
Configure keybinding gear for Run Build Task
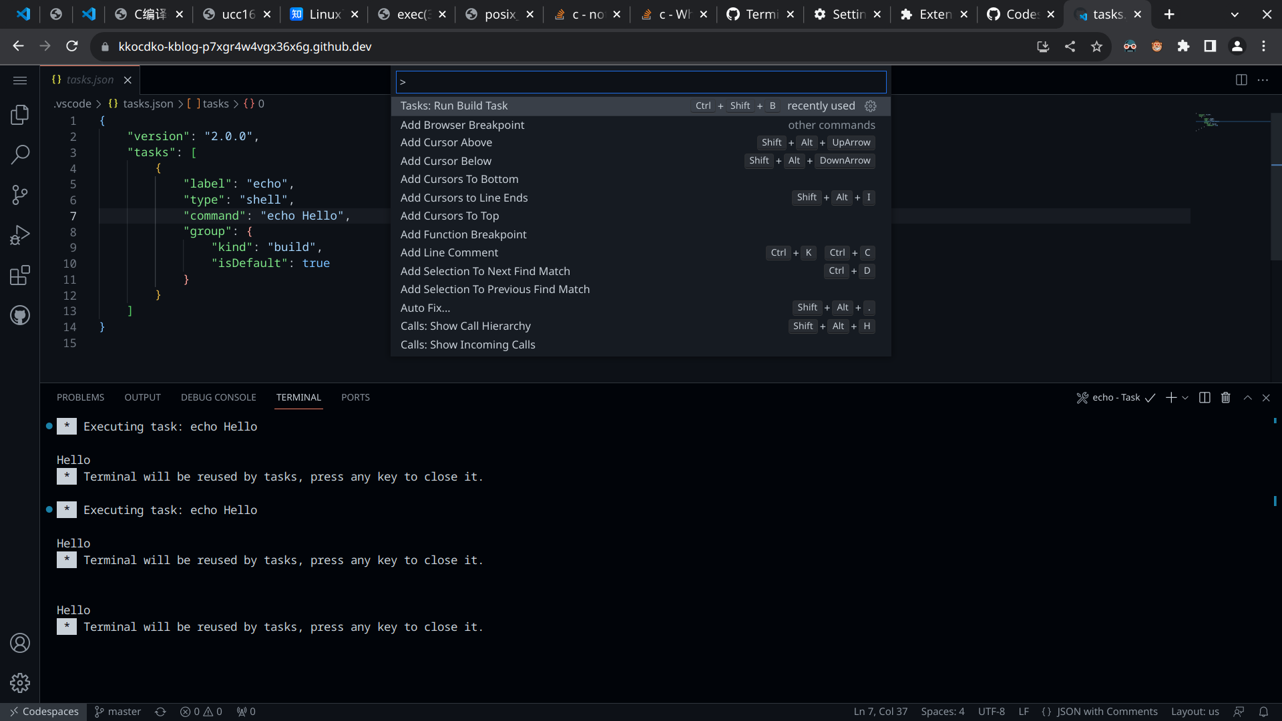coord(871,106)
